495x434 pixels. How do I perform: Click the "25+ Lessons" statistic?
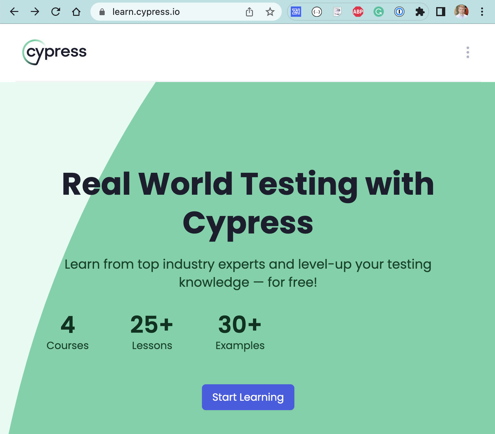point(152,333)
